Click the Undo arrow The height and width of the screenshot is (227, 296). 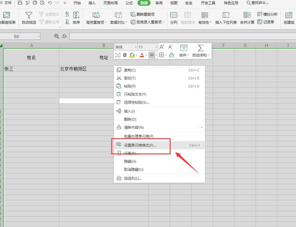point(50,3)
